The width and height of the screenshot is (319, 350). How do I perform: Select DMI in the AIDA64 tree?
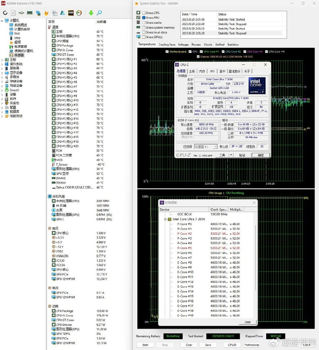pyautogui.click(x=17, y=34)
